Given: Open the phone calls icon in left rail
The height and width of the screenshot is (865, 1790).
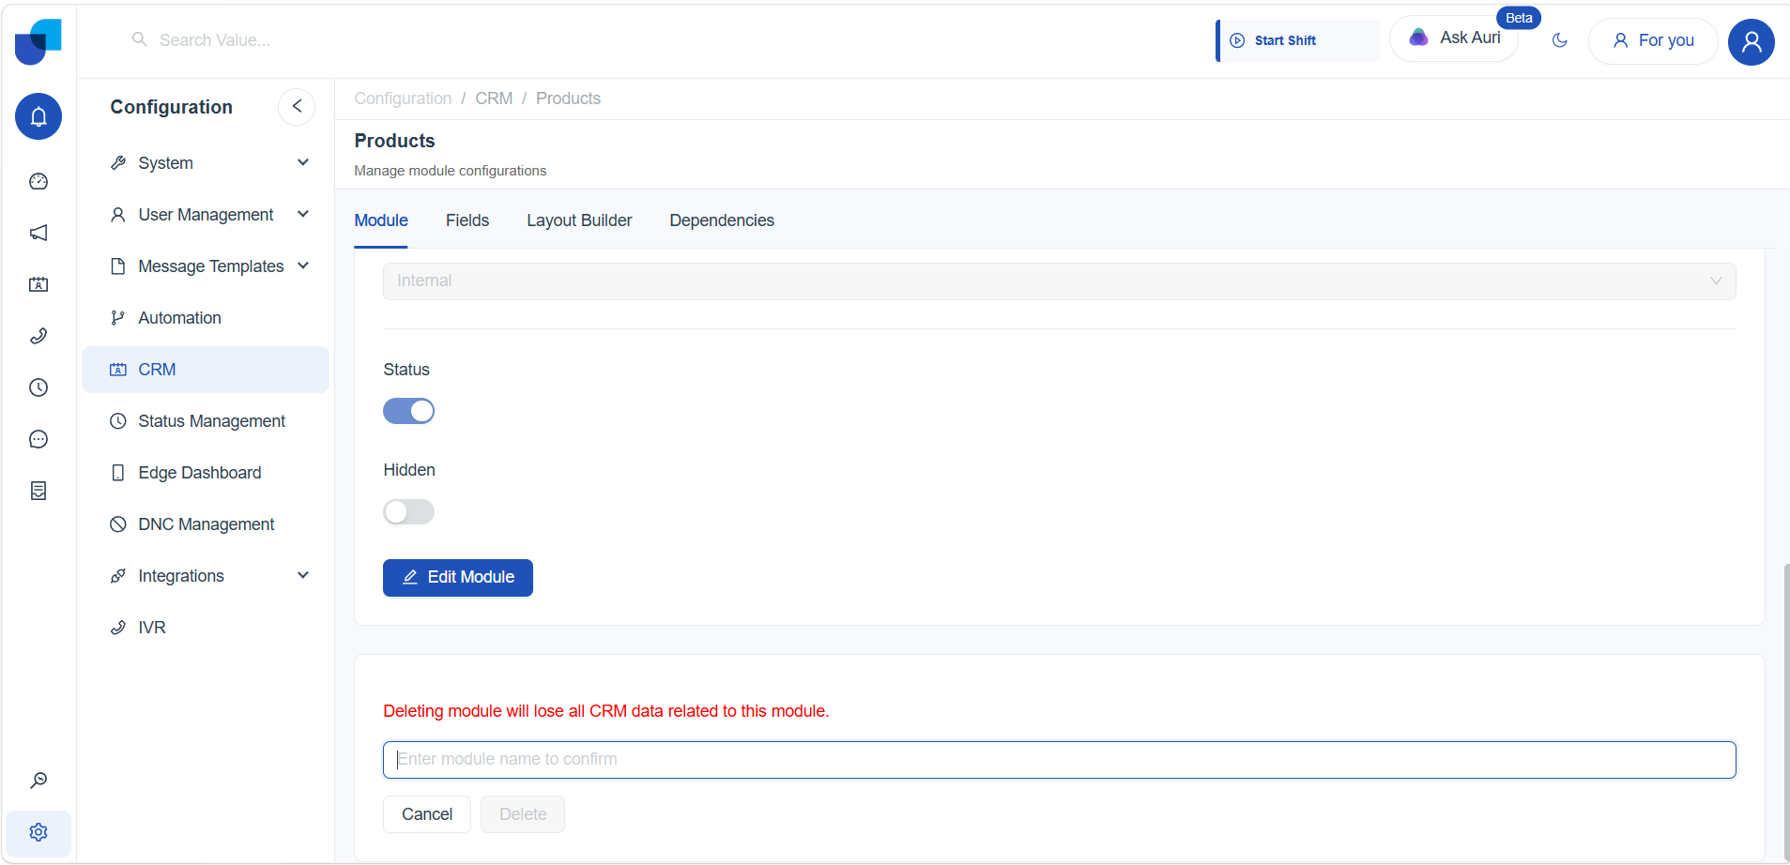Looking at the screenshot, I should coord(38,336).
